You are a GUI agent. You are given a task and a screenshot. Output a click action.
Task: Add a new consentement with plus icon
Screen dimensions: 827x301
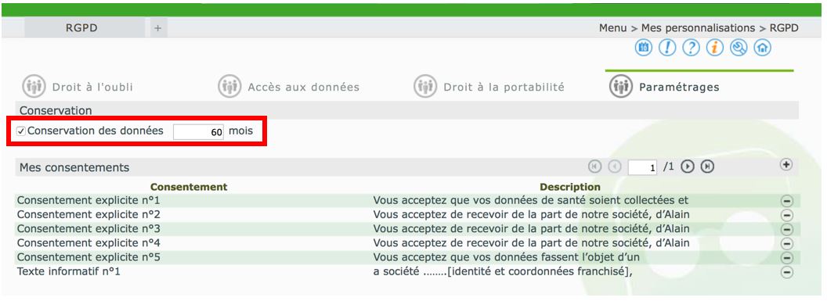click(x=785, y=165)
